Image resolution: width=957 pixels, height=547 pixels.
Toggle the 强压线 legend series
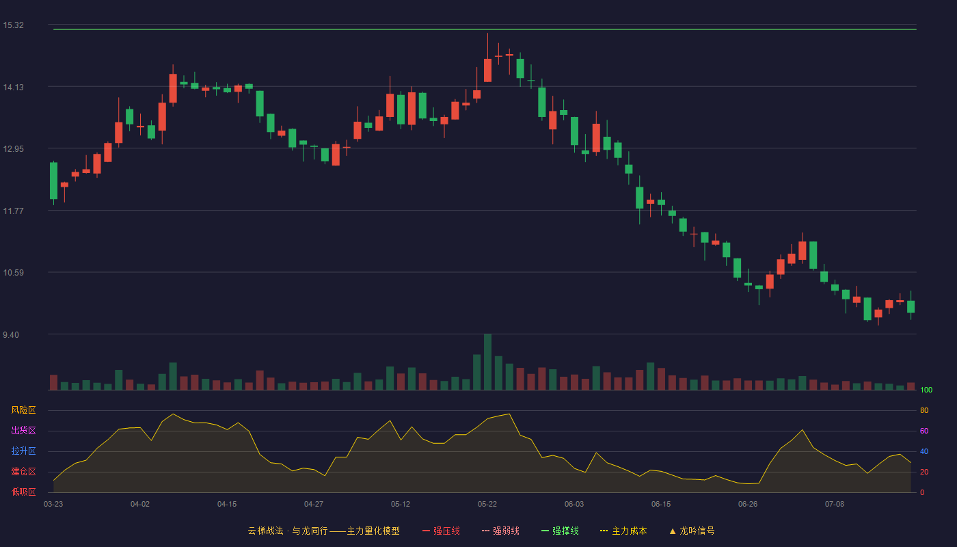[441, 531]
